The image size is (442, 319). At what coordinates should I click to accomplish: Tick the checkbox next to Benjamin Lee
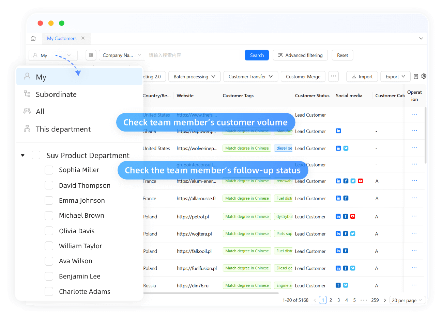point(49,276)
